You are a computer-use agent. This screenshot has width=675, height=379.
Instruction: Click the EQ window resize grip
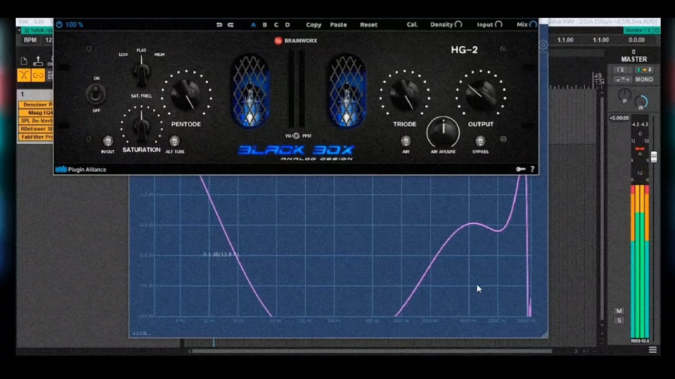pos(544,334)
